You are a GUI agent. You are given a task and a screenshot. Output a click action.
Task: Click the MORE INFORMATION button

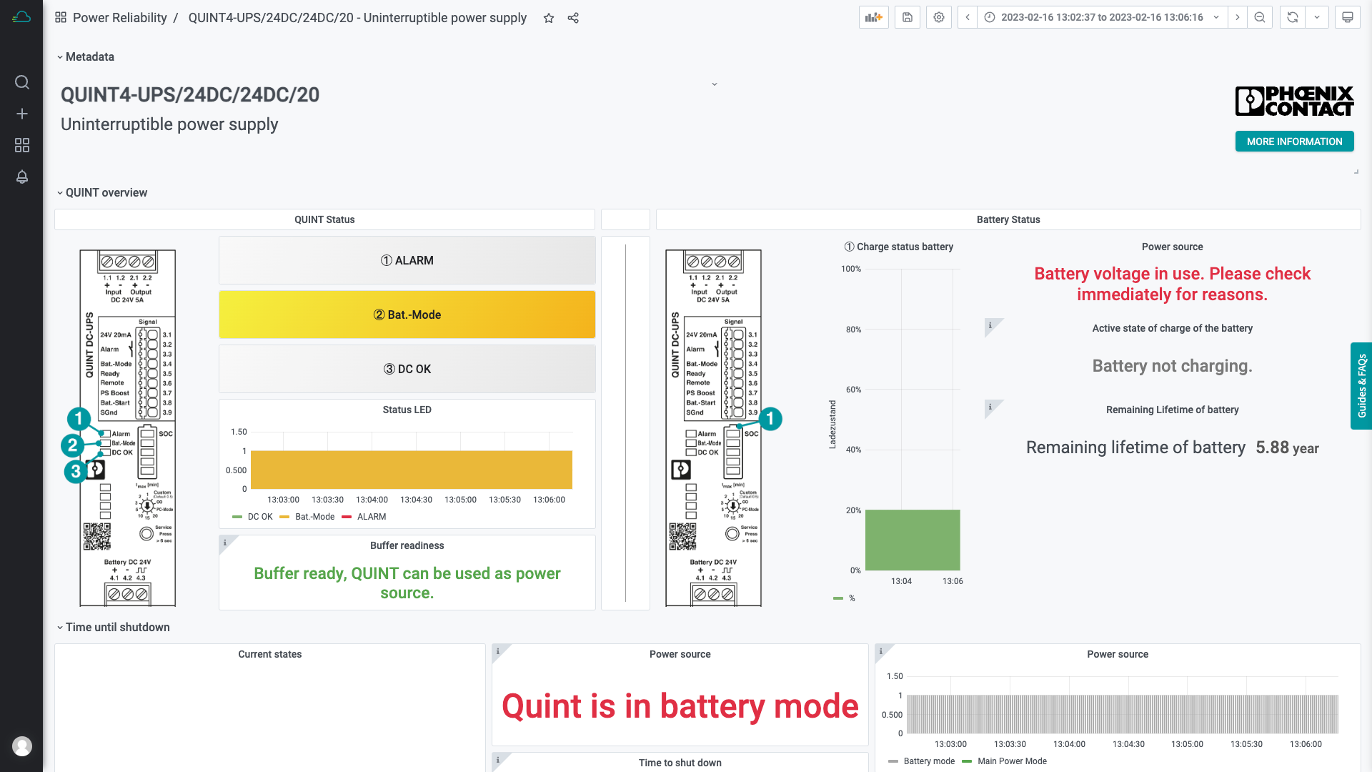[1294, 142]
